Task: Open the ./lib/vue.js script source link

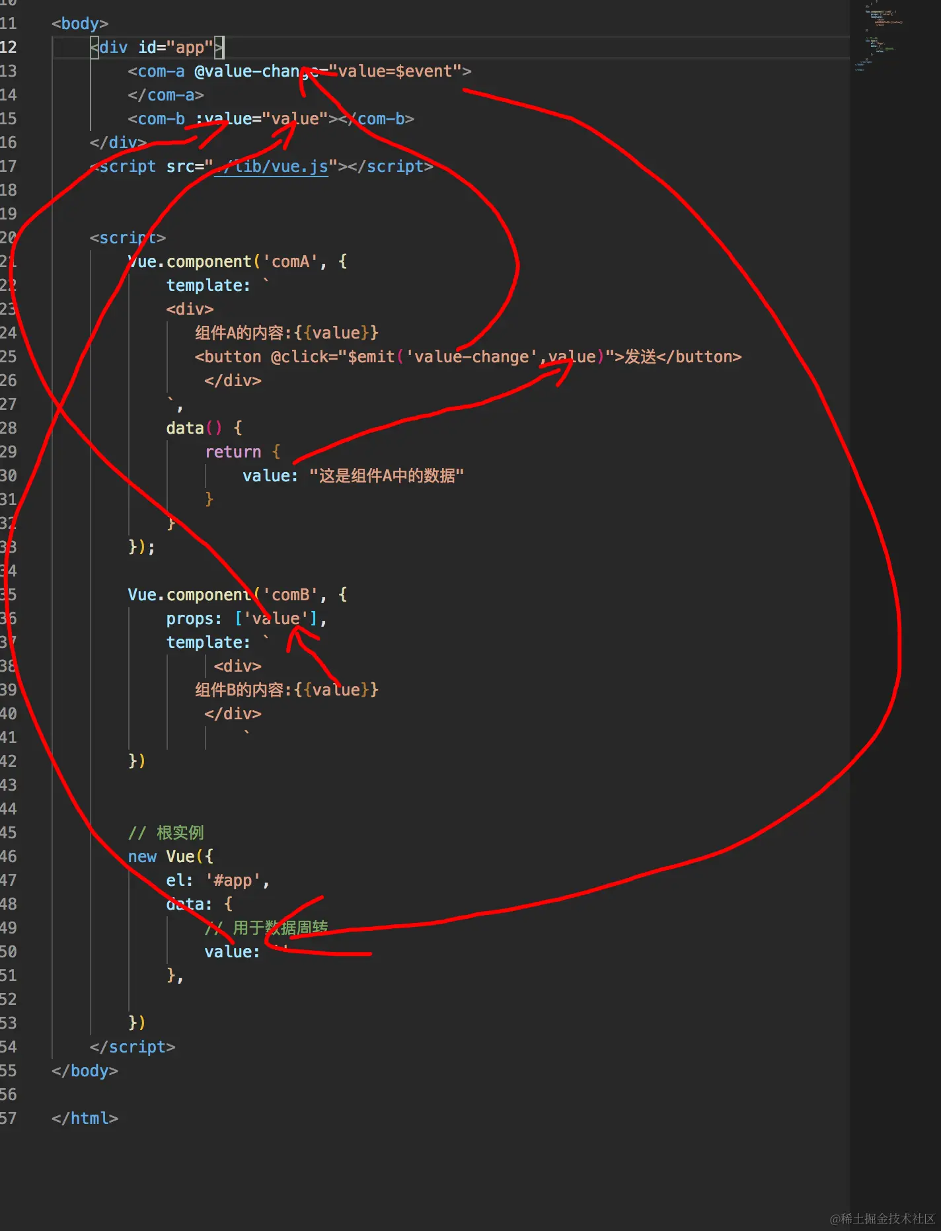Action: [x=271, y=167]
